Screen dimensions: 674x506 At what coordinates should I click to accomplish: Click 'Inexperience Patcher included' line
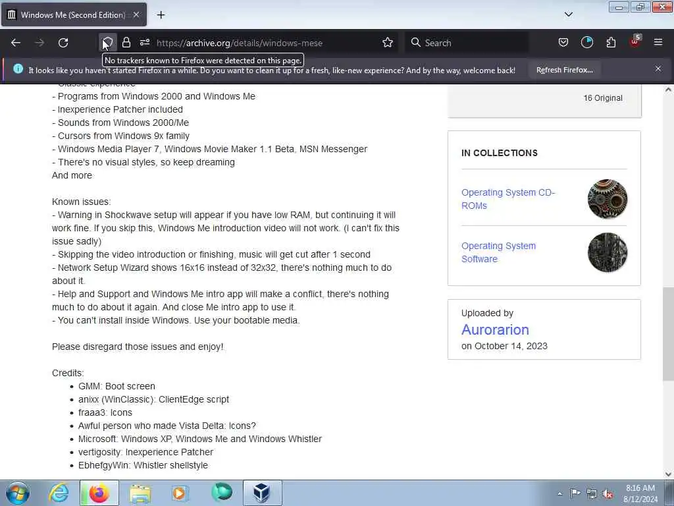tap(117, 110)
